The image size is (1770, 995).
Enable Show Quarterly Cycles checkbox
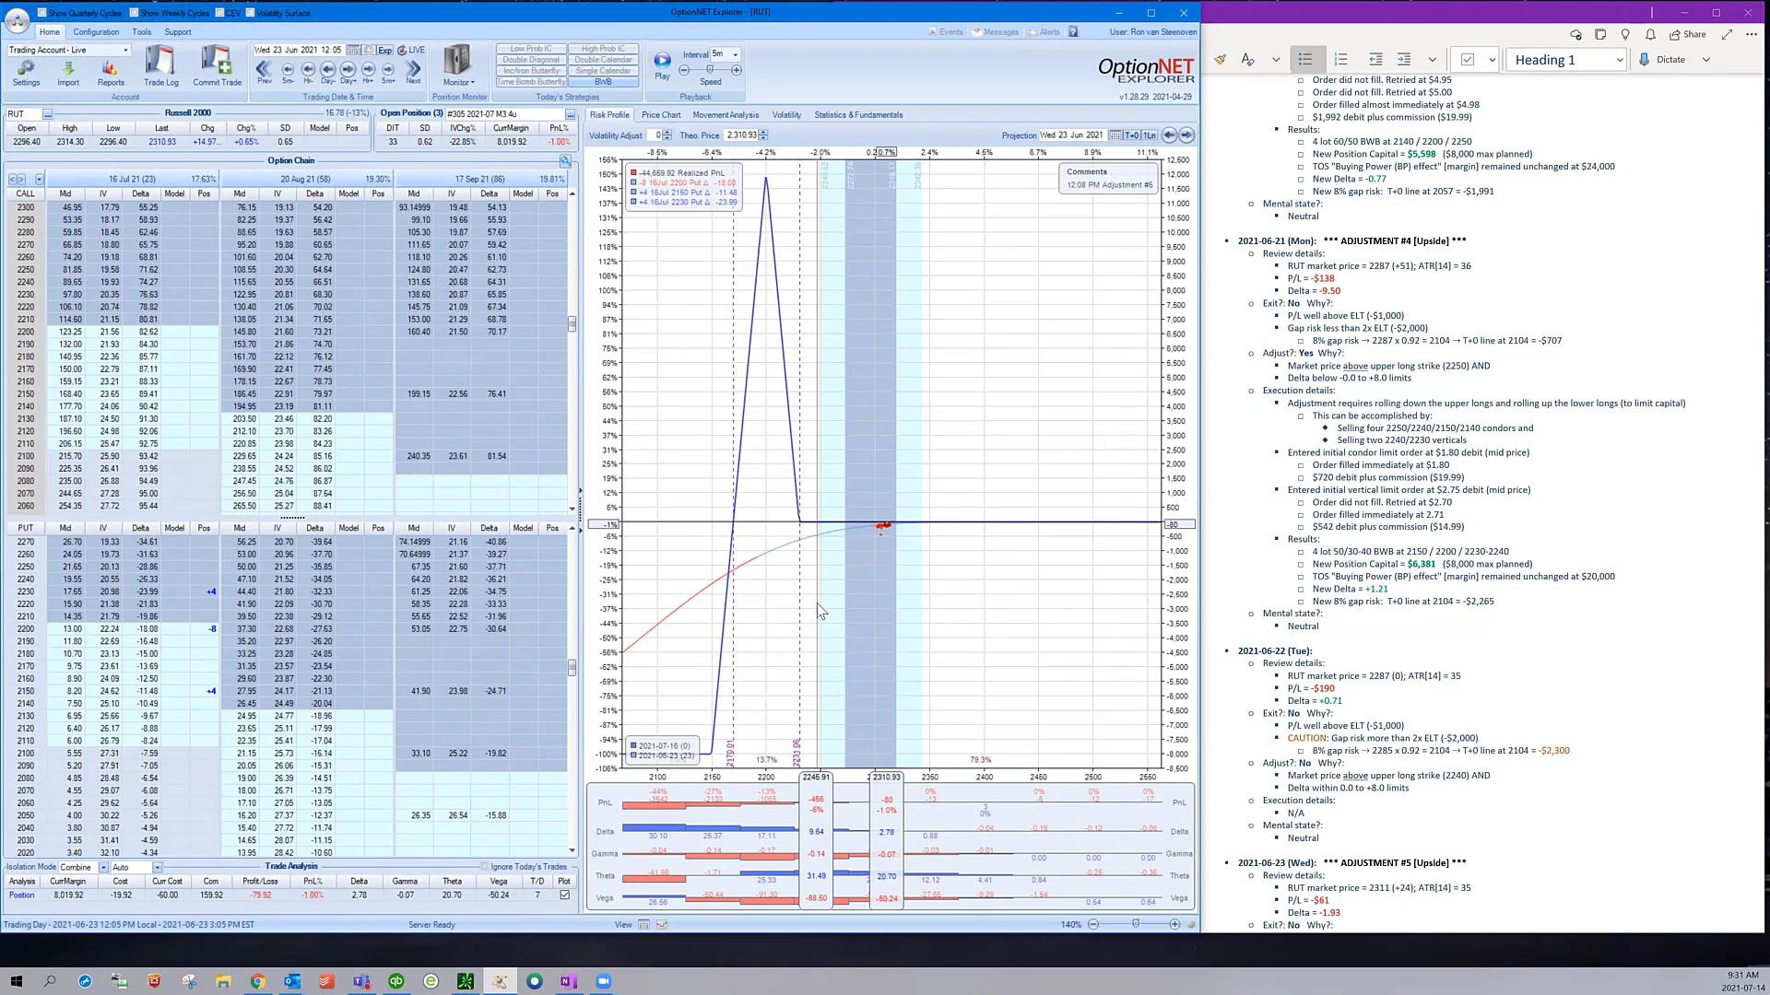pos(42,13)
